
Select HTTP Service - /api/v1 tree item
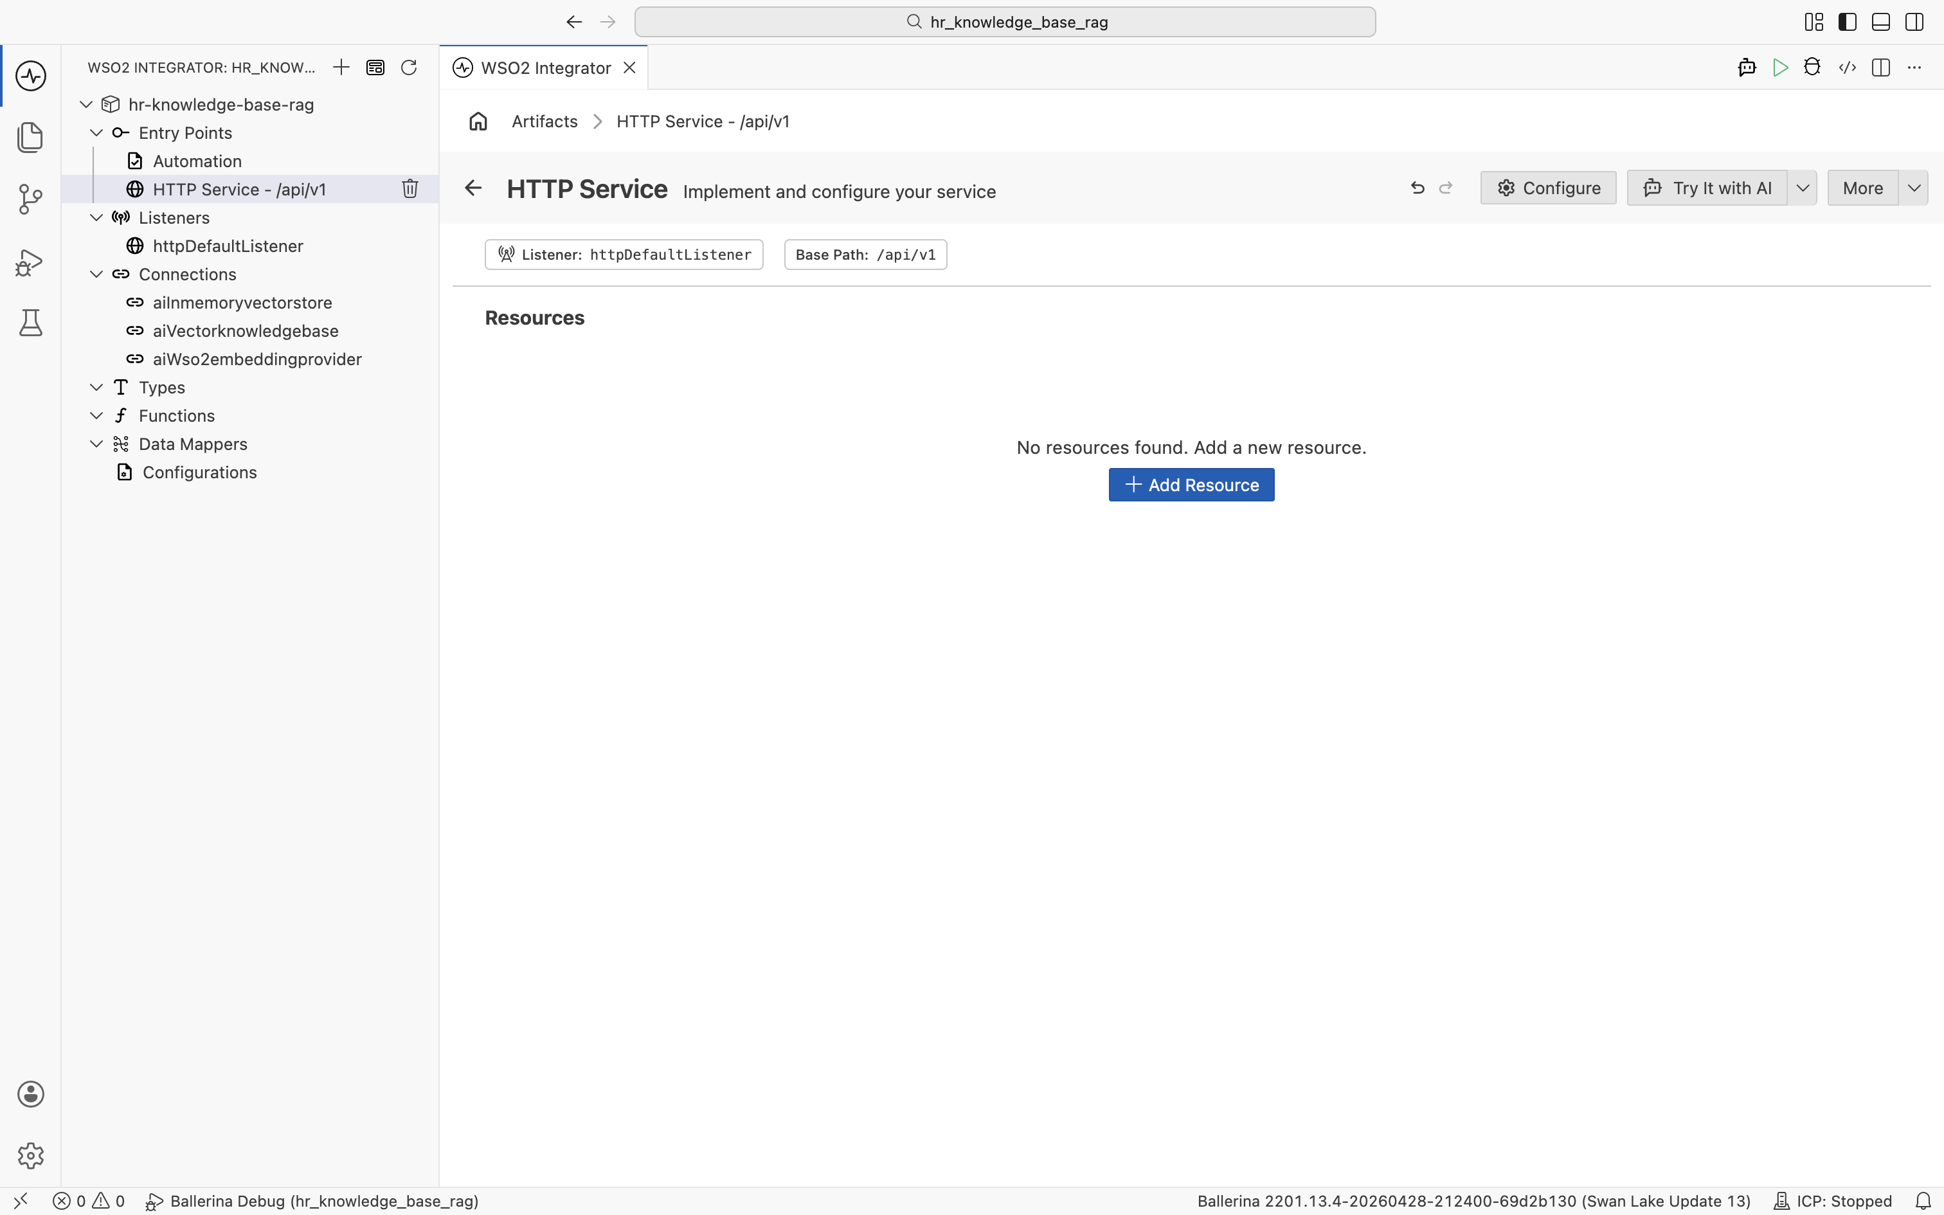coord(250,189)
